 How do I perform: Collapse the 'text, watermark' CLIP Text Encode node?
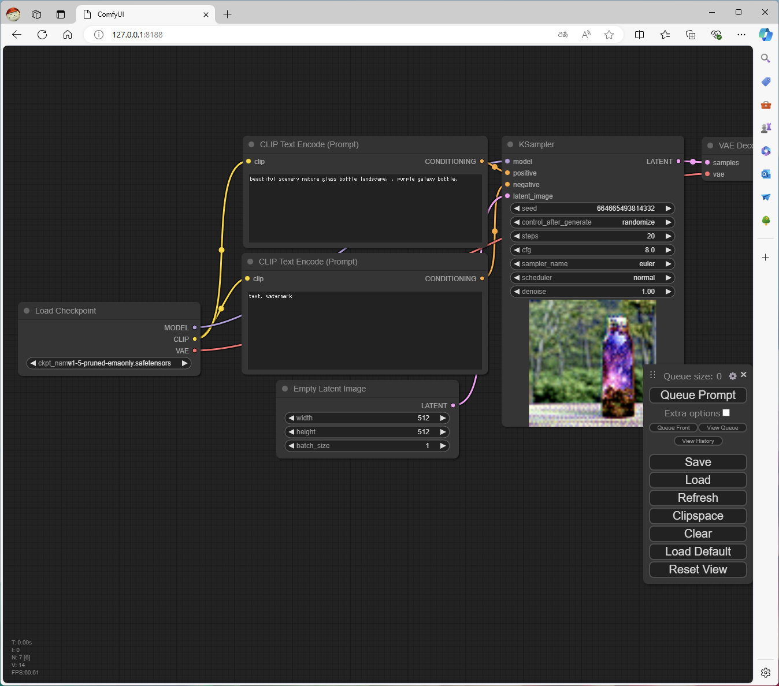coord(250,262)
